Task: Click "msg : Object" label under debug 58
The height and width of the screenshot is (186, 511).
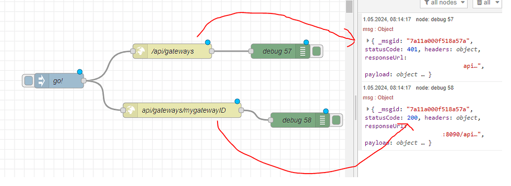Action: point(378,98)
